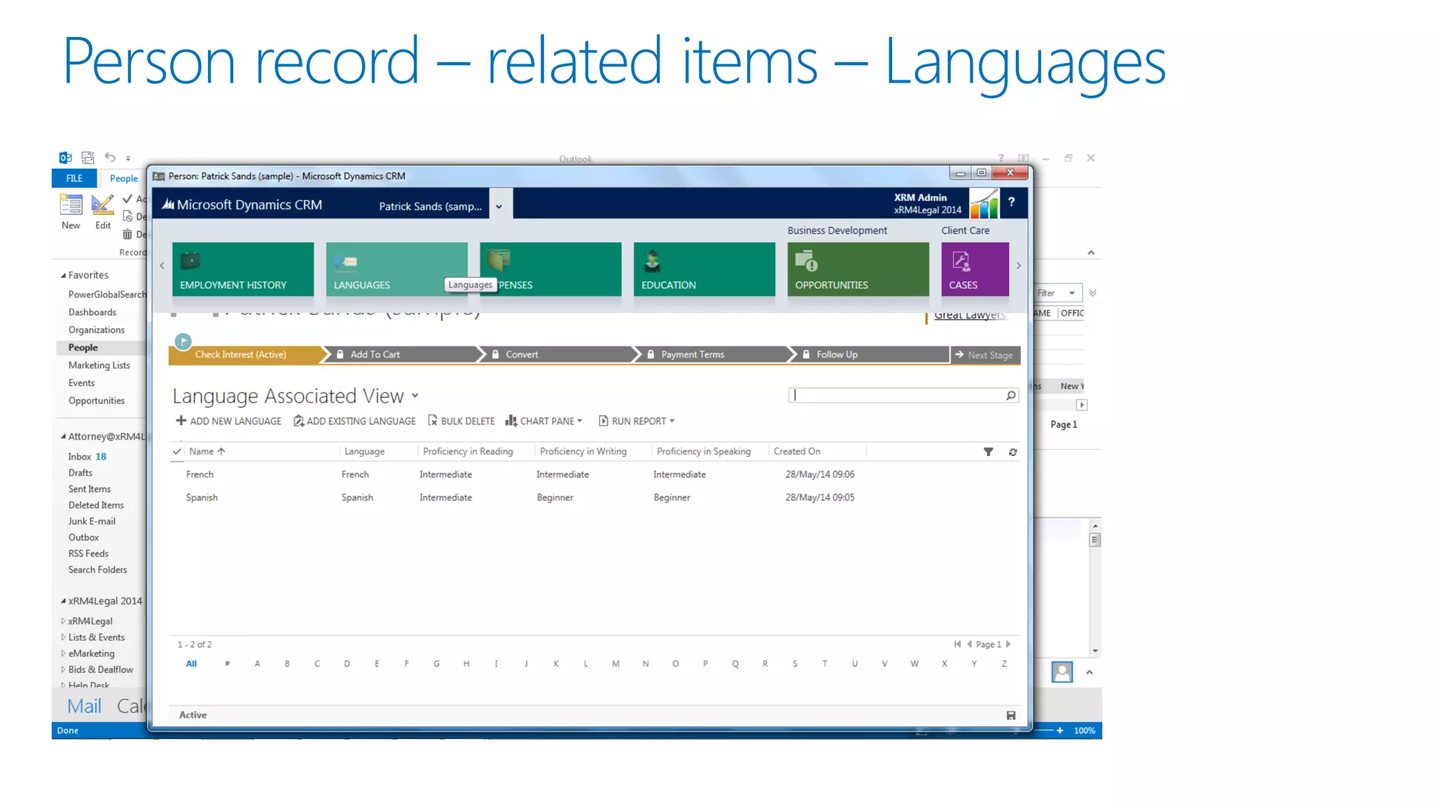Click the grid filter funnel icon
1434x806 pixels.
coord(988,452)
